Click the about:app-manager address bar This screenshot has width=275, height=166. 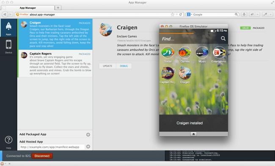tap(100, 14)
